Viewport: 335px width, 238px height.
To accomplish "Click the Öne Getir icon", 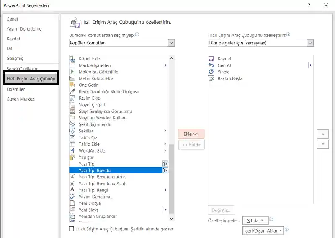I will point(72,85).
